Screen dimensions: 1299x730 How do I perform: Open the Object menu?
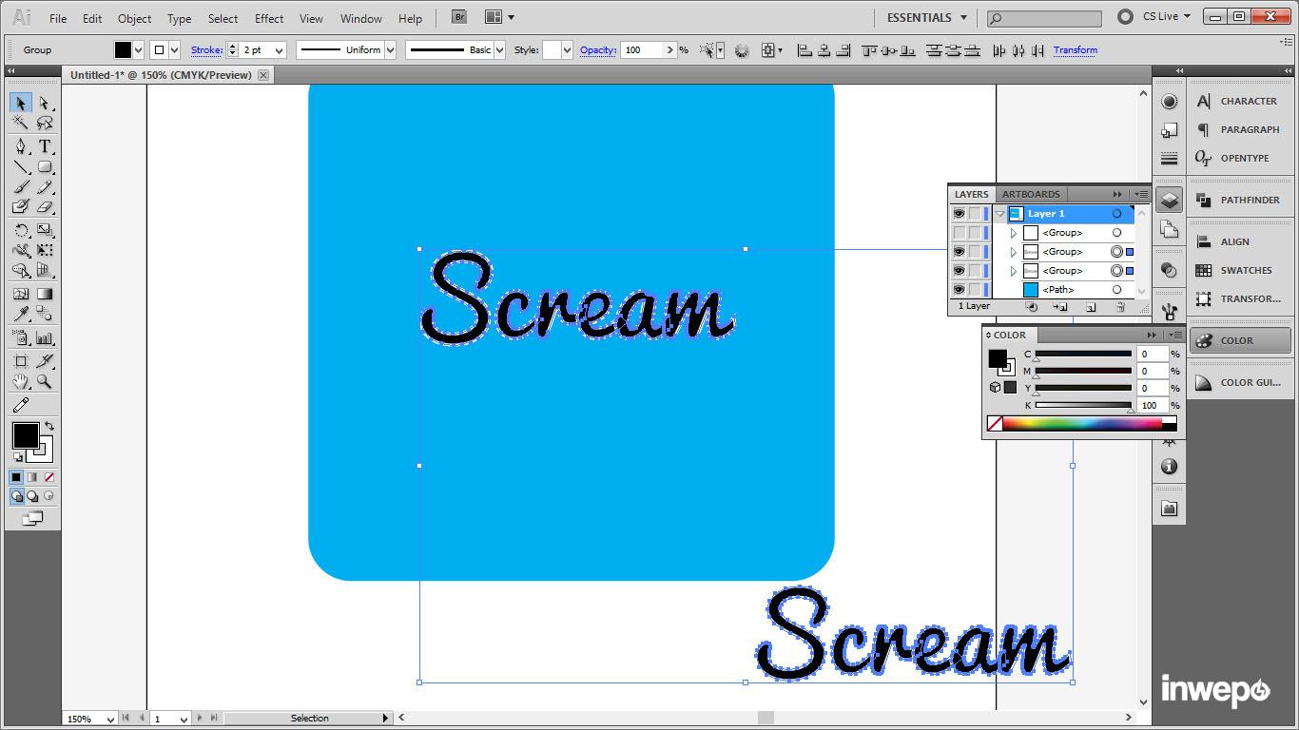134,18
